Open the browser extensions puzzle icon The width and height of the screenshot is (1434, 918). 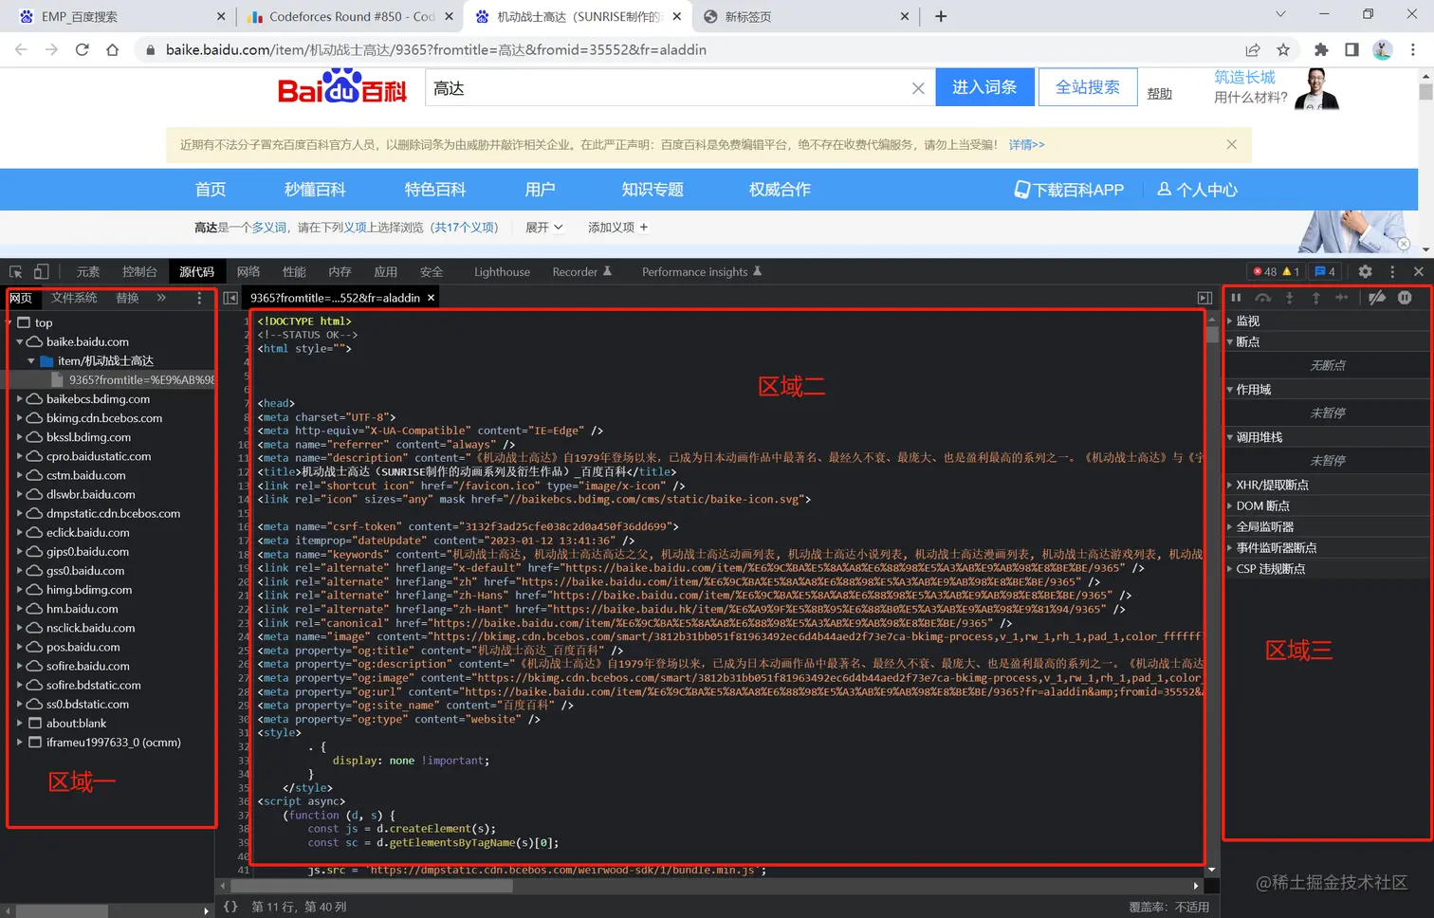1321,49
